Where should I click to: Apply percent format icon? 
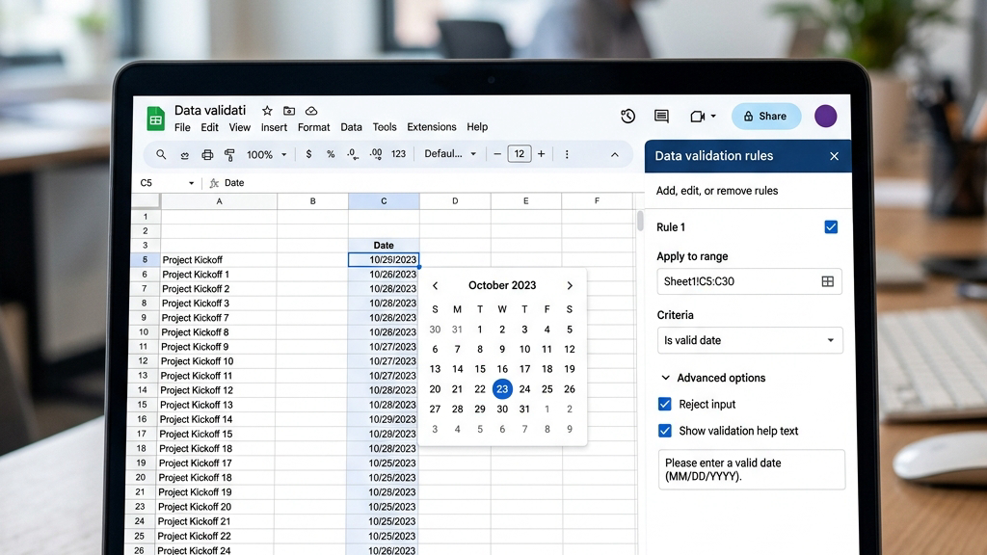click(331, 154)
